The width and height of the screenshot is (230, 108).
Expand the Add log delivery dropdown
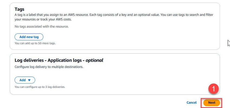25,80
